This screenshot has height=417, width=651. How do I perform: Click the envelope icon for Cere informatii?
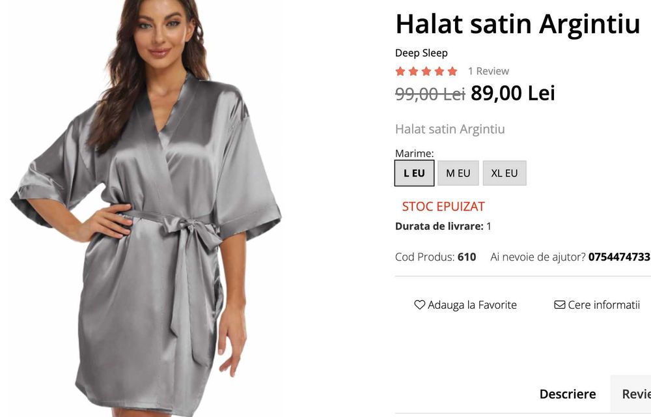tap(560, 305)
